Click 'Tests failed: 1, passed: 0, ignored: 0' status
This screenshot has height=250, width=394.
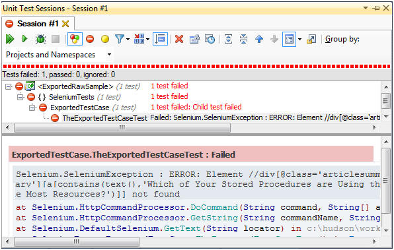click(59, 75)
